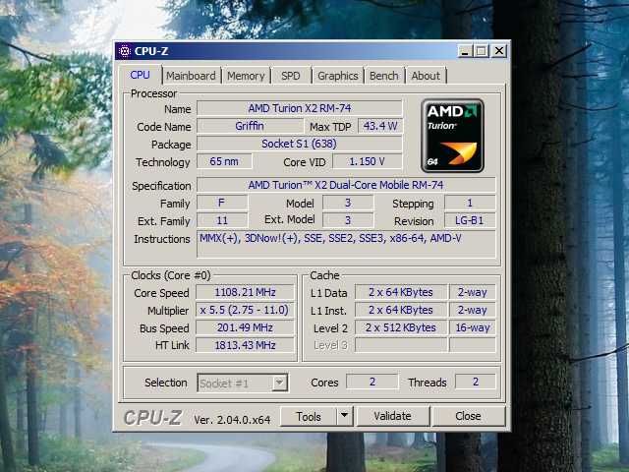This screenshot has height=472, width=629.
Task: Select the CPU tab
Action: click(x=140, y=75)
